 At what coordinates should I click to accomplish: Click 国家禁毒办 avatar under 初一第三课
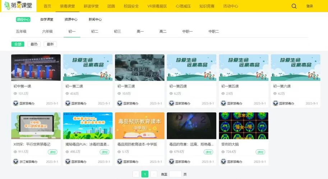(119, 103)
